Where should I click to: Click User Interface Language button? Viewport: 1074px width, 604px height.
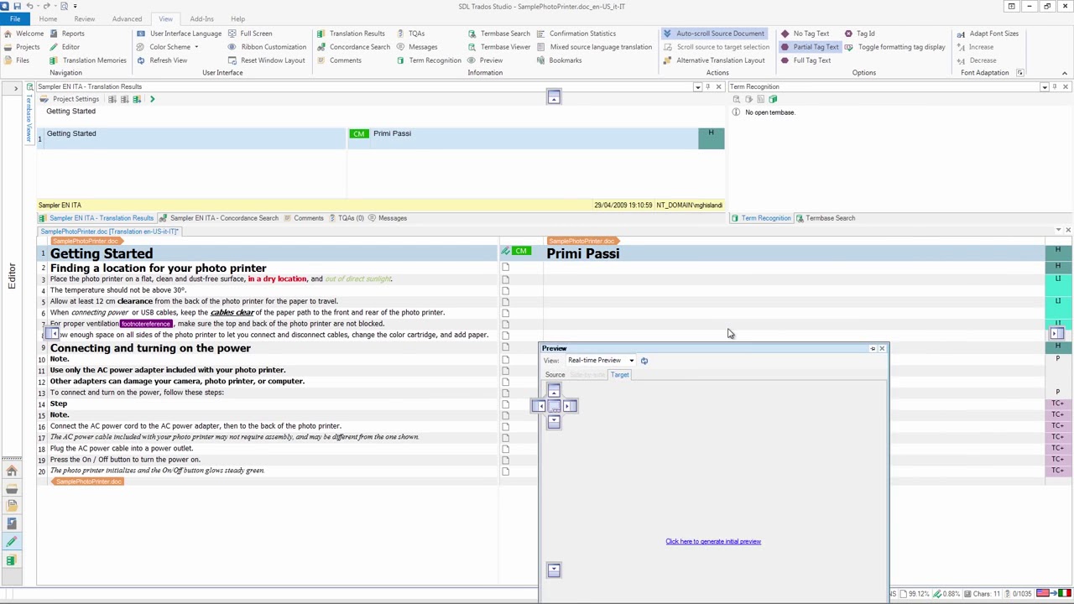[x=179, y=34]
